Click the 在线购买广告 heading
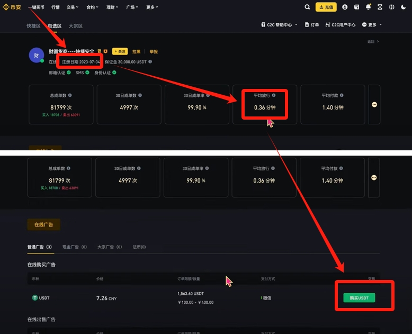 41,265
